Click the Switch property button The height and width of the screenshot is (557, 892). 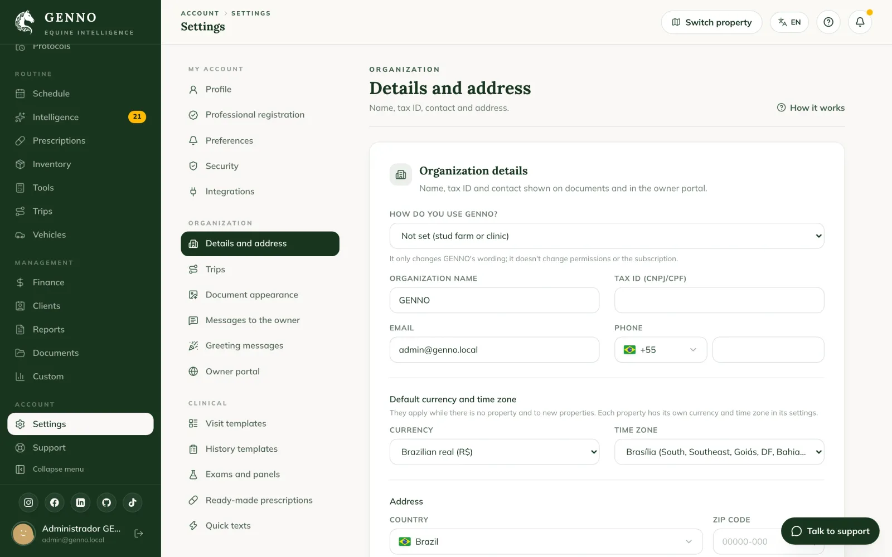click(x=711, y=22)
